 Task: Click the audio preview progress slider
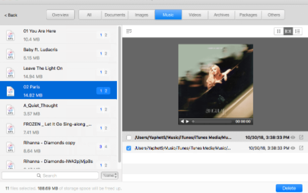[x=212, y=121]
